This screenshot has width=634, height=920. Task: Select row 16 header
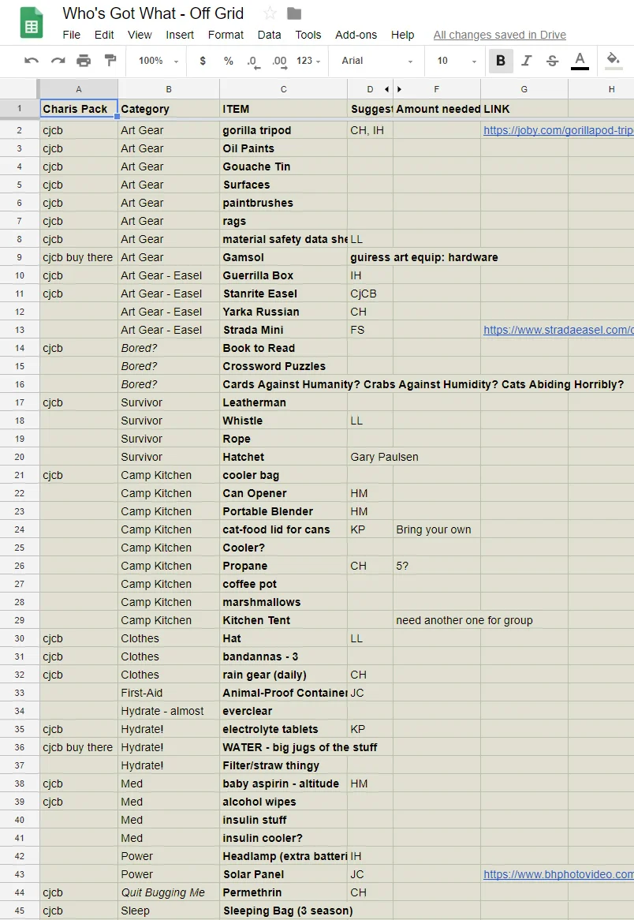[20, 384]
